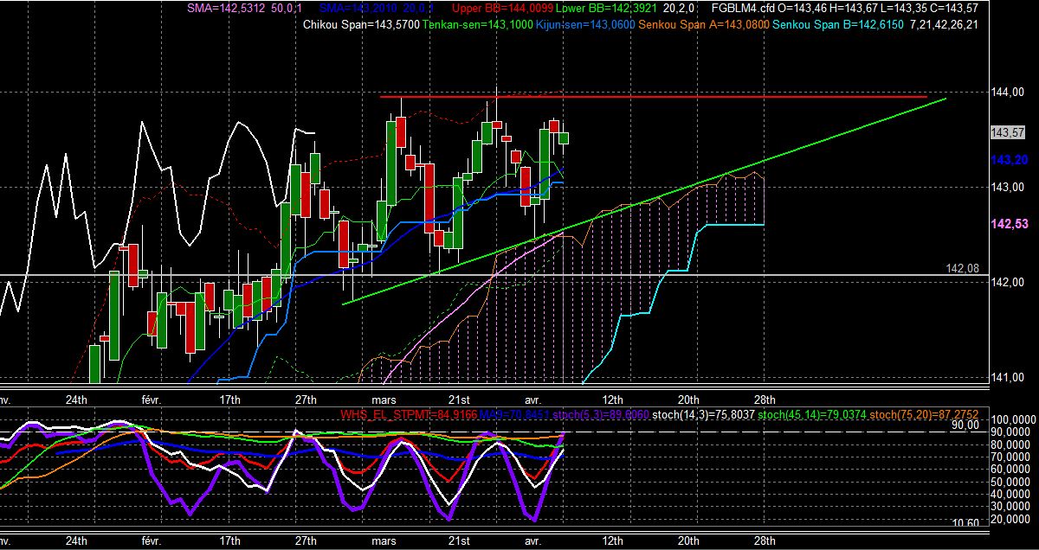This screenshot has width=1039, height=550.
Task: Click the blue 143,20 price axis value
Action: pyautogui.click(x=1008, y=160)
